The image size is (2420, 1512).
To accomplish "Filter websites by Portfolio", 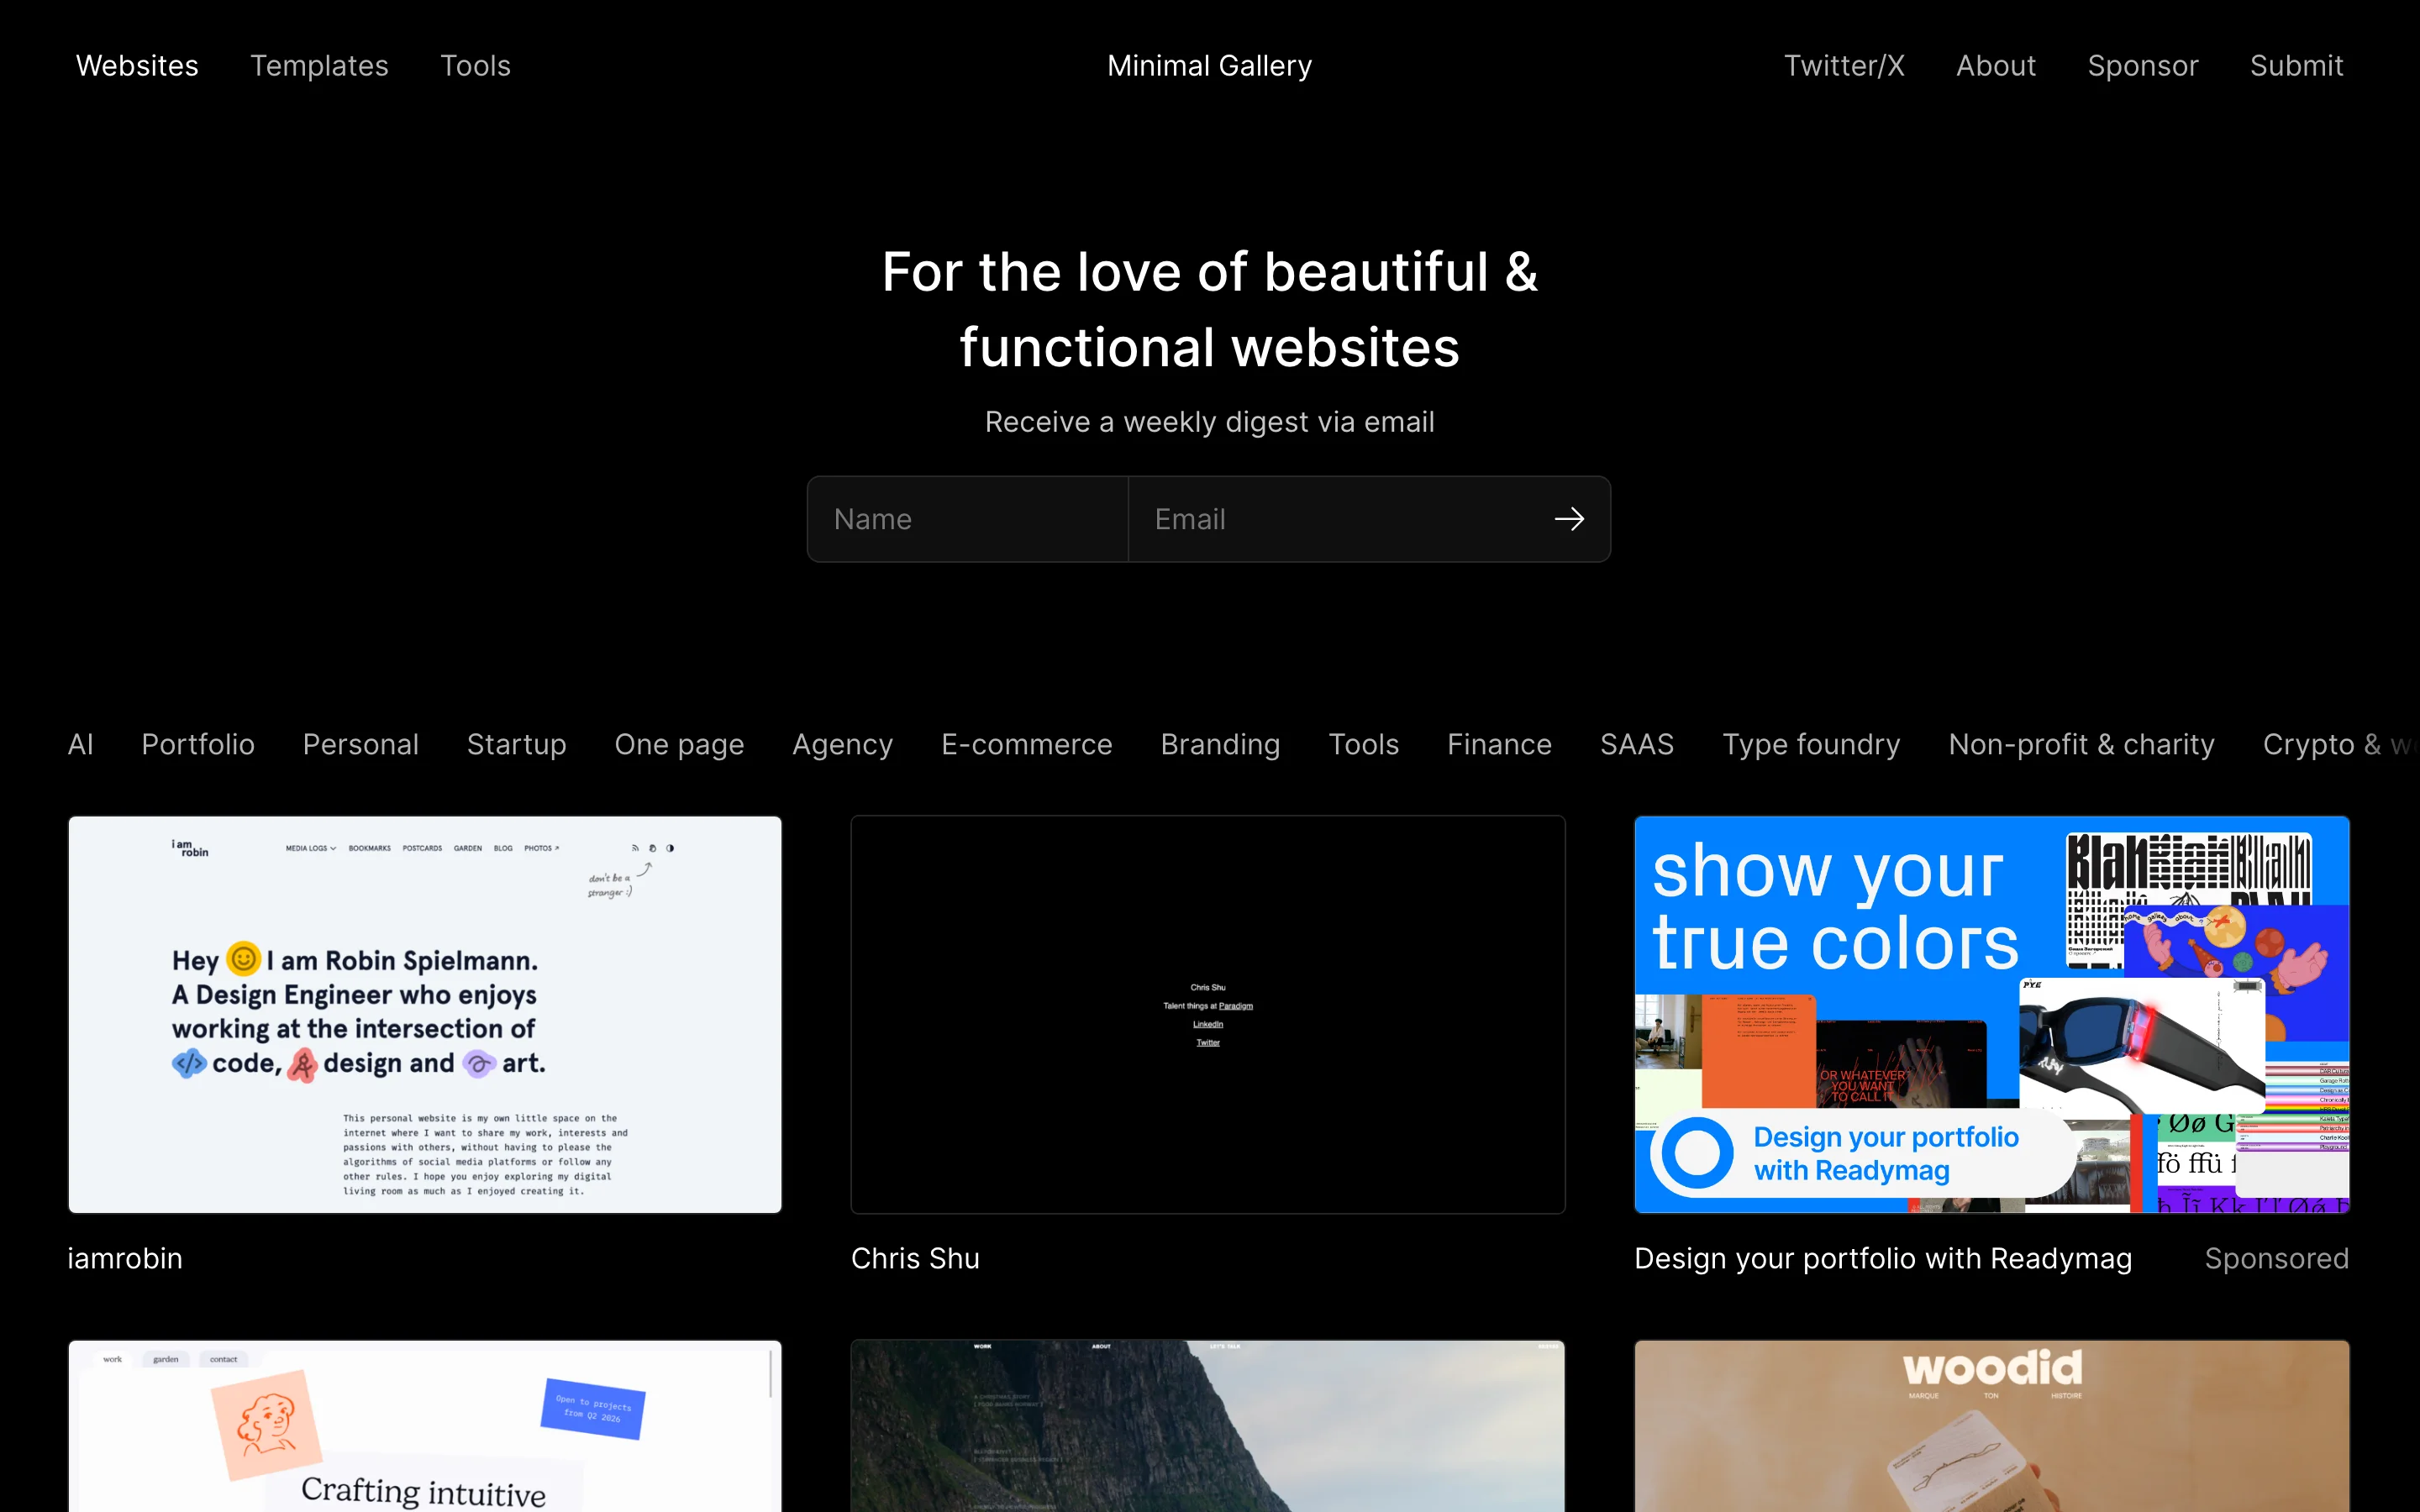I will tap(197, 744).
